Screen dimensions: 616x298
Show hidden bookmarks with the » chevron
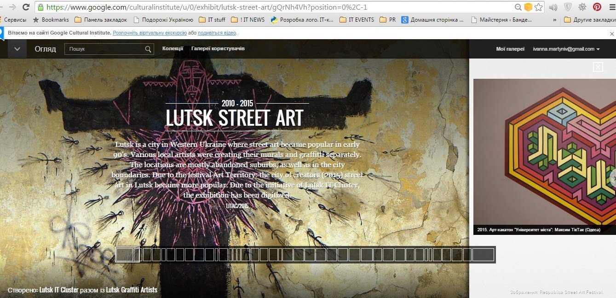pos(554,20)
